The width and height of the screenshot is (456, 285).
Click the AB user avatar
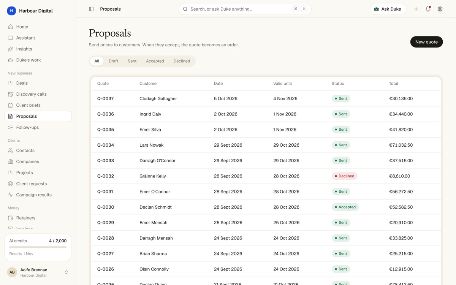tap(12, 272)
